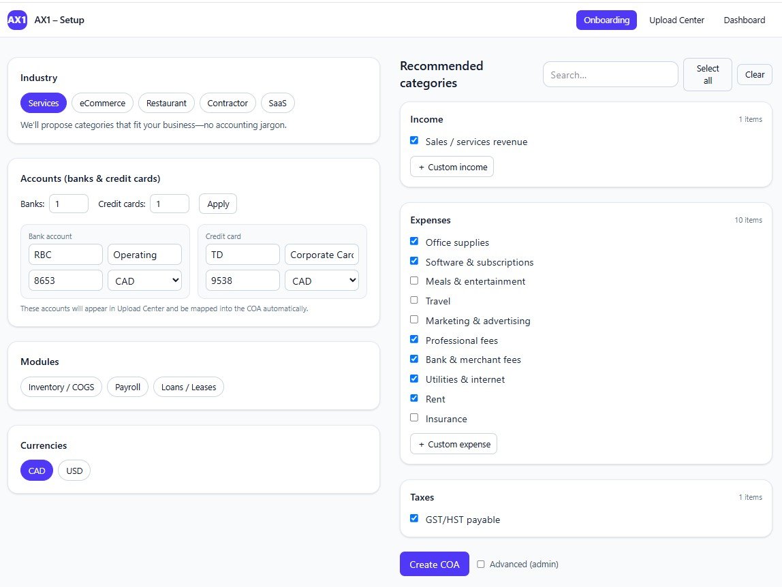This screenshot has height=587, width=782.
Task: Switch to the Dashboard tab
Action: pyautogui.click(x=744, y=20)
